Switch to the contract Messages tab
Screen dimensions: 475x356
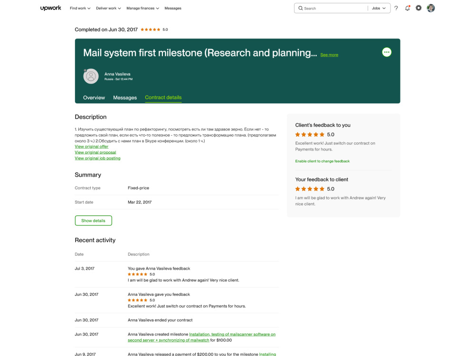coord(125,97)
